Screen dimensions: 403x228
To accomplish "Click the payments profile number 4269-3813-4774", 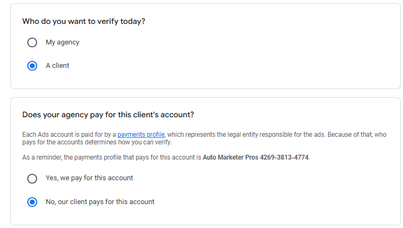I will tap(287, 157).
